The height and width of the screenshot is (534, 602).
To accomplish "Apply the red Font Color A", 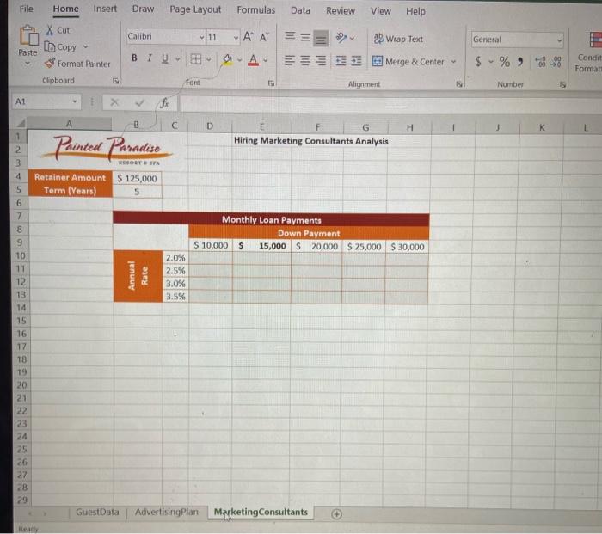I will (x=253, y=60).
